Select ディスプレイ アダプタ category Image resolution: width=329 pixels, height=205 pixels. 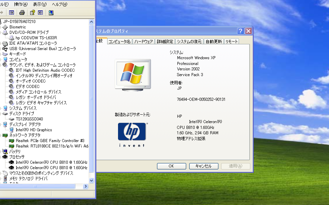[25, 124]
